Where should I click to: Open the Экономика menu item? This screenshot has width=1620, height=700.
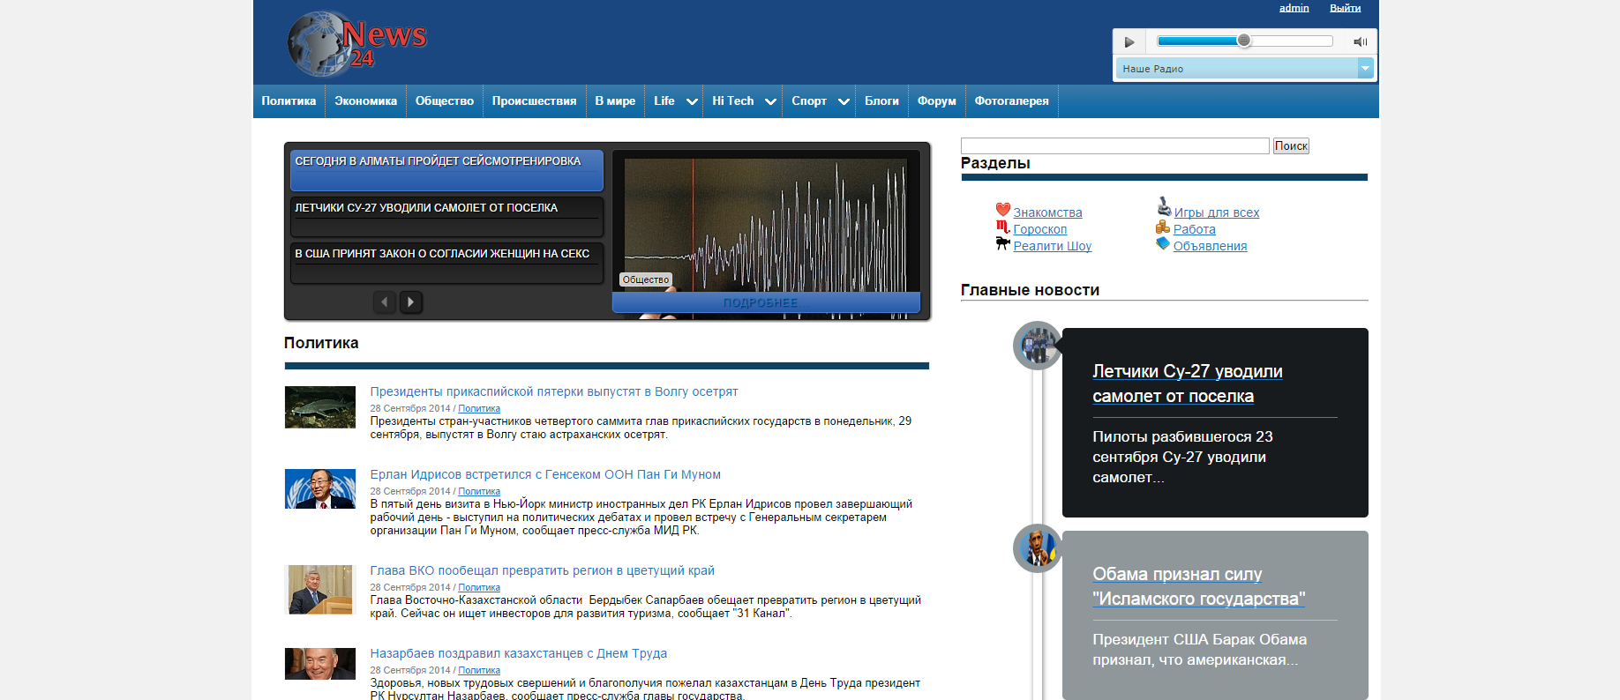(365, 101)
